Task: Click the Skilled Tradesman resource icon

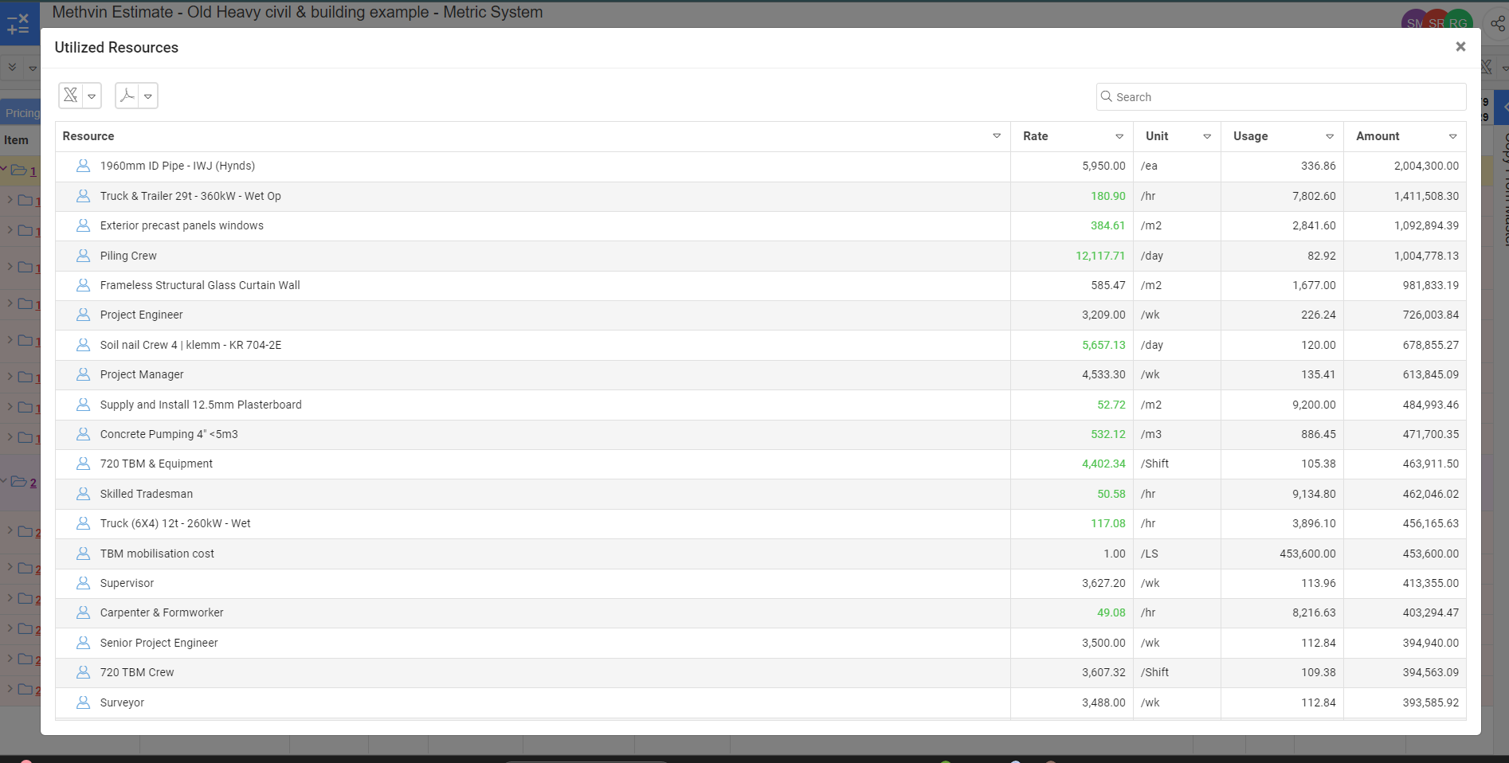Action: click(x=83, y=494)
